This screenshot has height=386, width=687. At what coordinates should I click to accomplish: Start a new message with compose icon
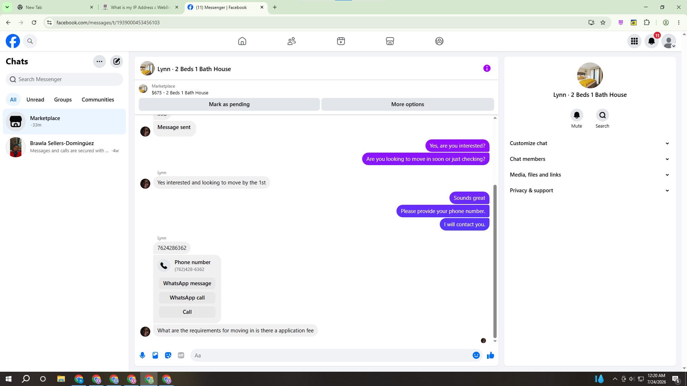(117, 61)
